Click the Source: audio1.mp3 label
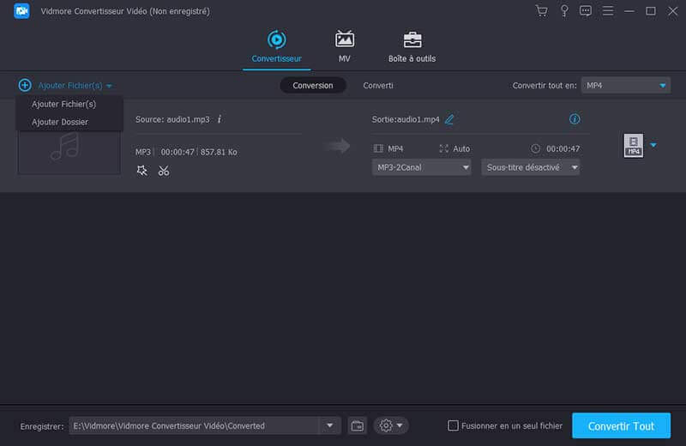Image resolution: width=686 pixels, height=446 pixels. [172, 119]
